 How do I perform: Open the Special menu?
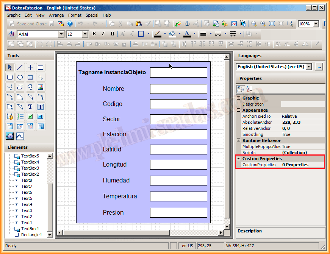coord(92,15)
